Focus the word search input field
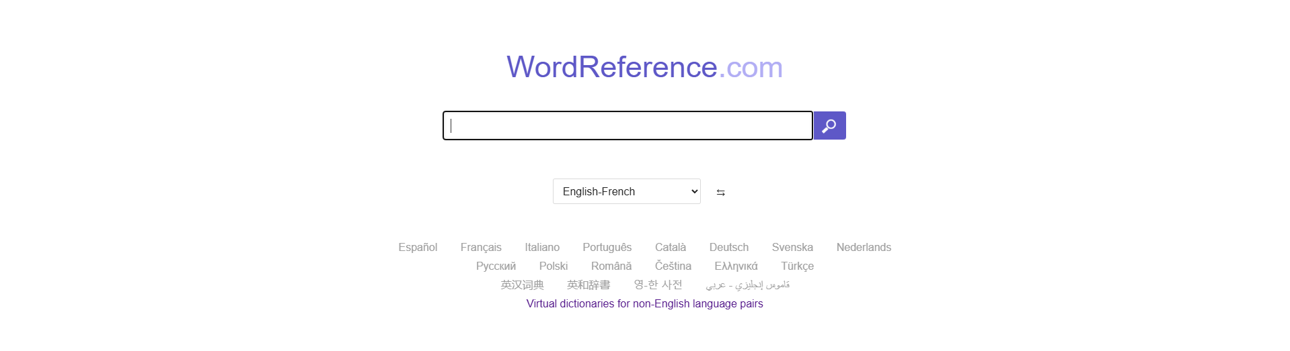The height and width of the screenshot is (351, 1290). coord(628,126)
